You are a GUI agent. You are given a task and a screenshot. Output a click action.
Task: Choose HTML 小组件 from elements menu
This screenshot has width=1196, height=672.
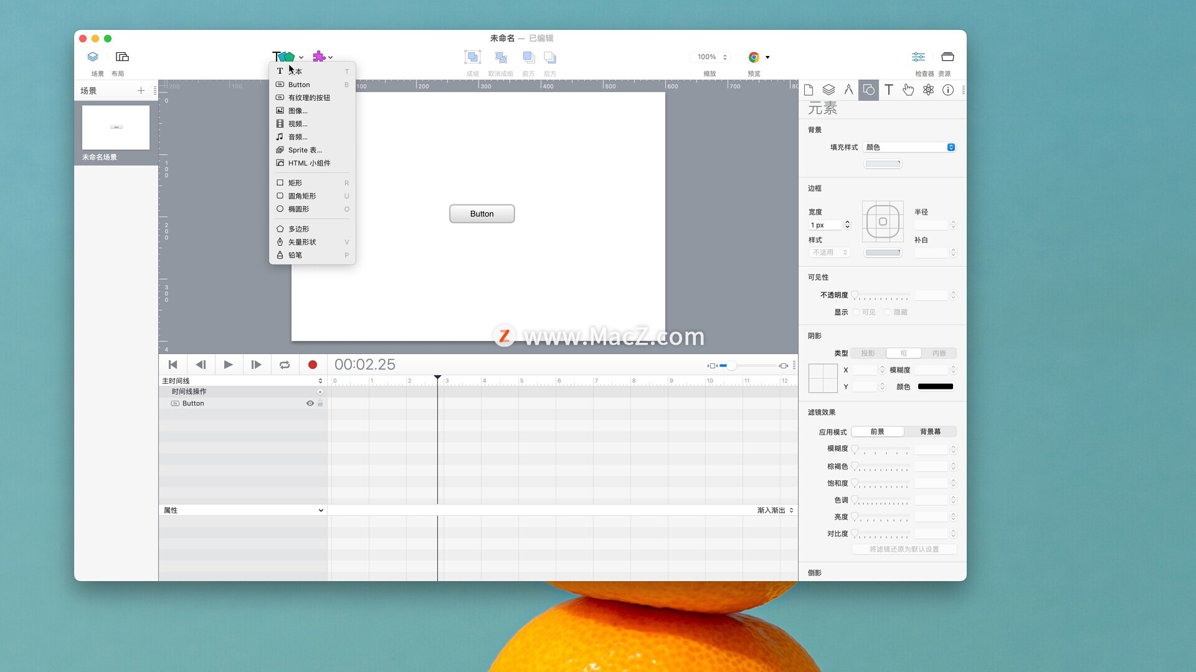tap(312, 163)
